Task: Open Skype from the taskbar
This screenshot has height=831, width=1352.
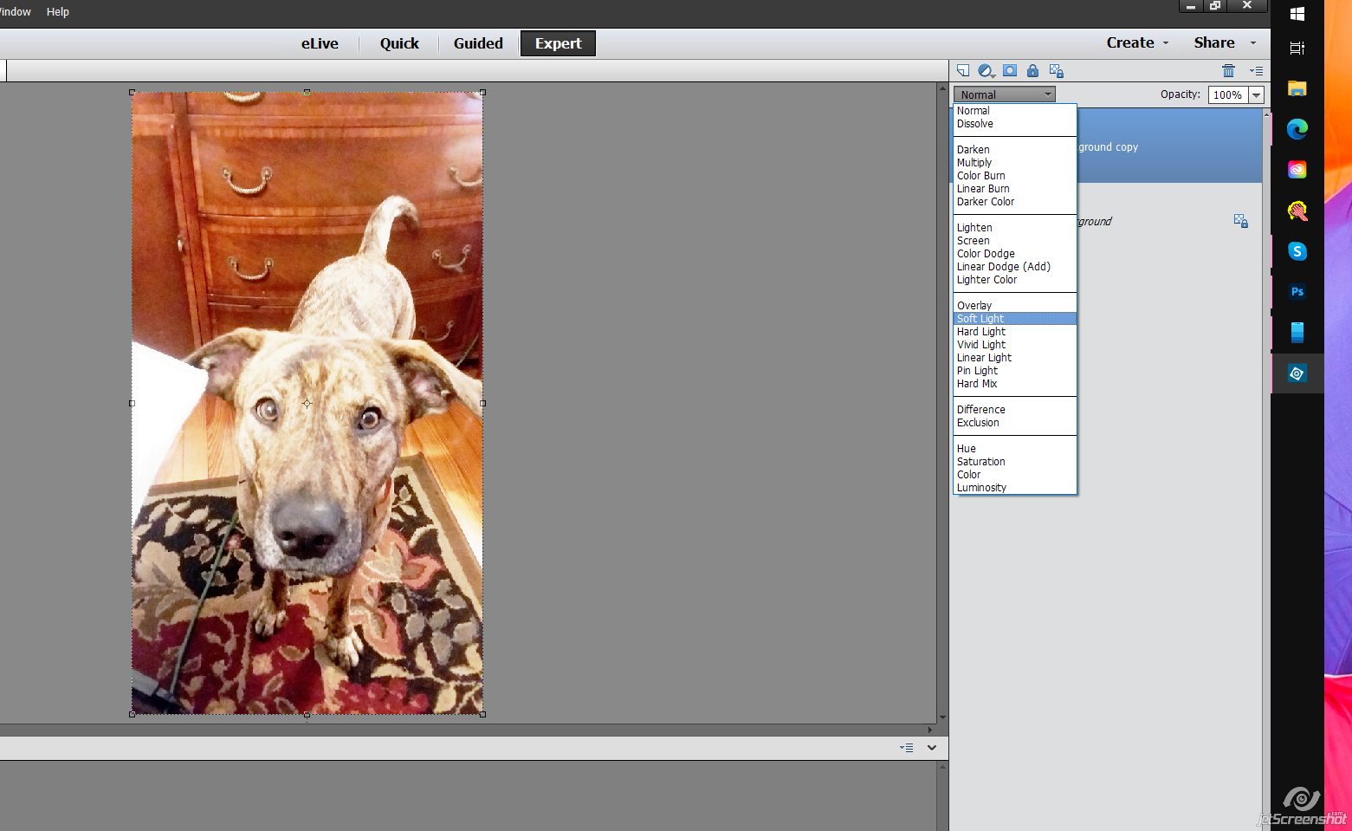Action: 1297,251
